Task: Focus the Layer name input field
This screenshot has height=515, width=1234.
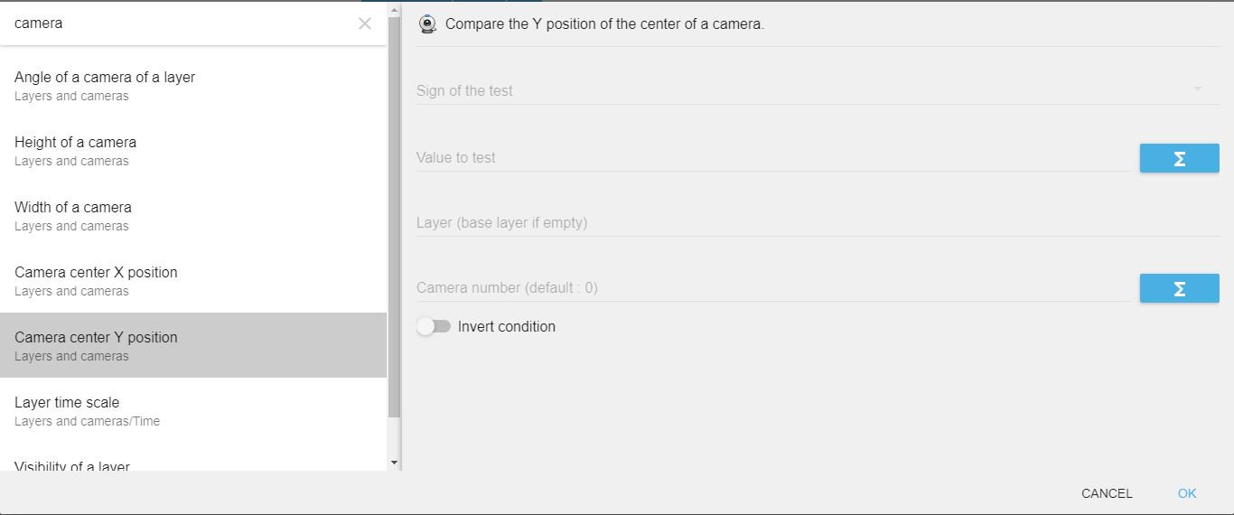Action: tap(818, 222)
